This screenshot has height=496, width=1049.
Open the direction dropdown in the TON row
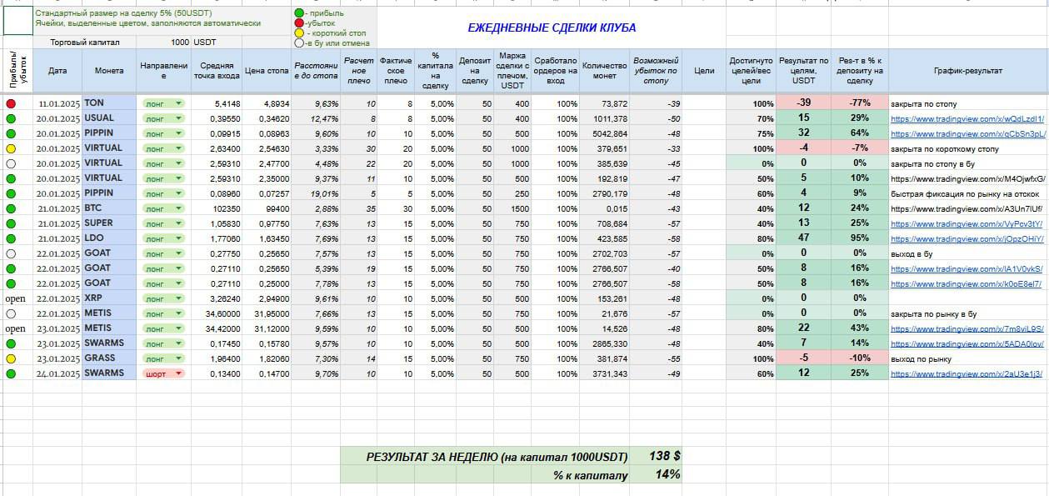point(163,104)
